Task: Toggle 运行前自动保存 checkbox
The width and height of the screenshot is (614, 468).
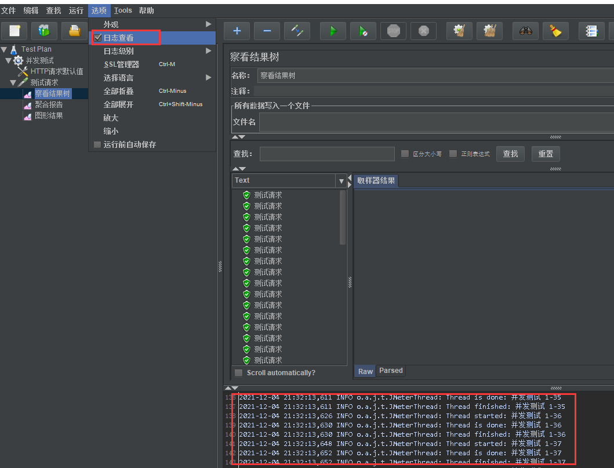Action: pyautogui.click(x=97, y=145)
